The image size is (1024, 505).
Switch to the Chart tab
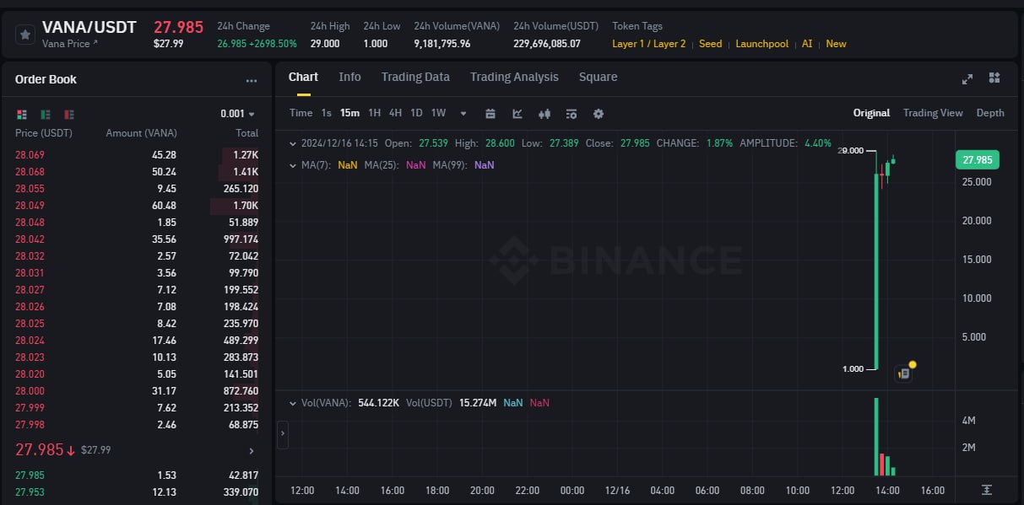click(303, 77)
